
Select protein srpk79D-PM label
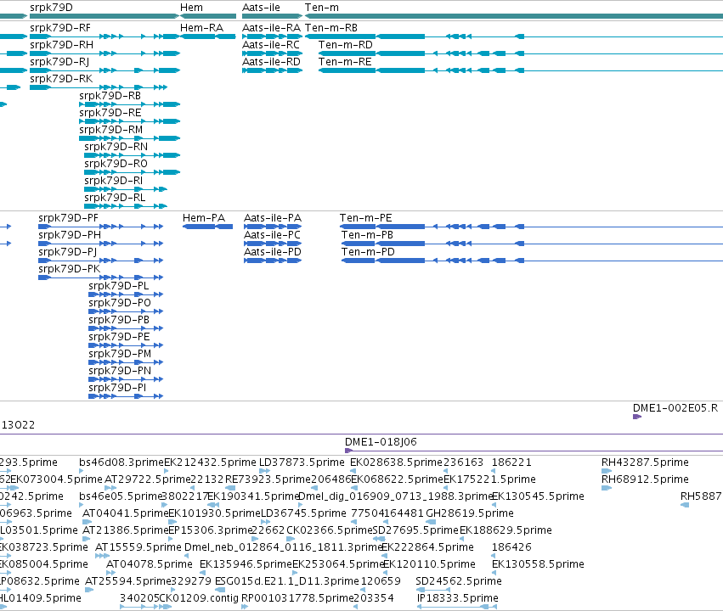tap(120, 354)
